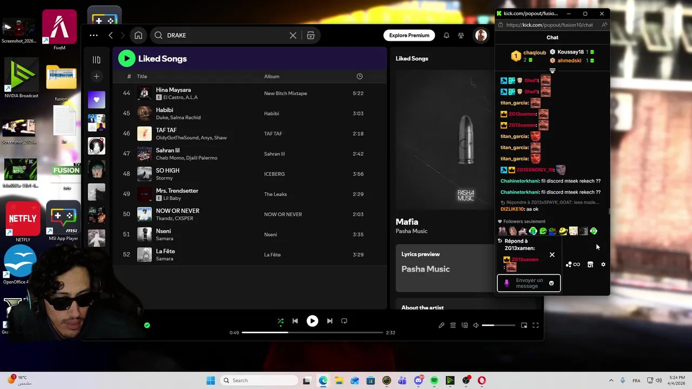Open the Spotify queue icon
Viewport: 692px width, 389px height.
click(x=453, y=325)
